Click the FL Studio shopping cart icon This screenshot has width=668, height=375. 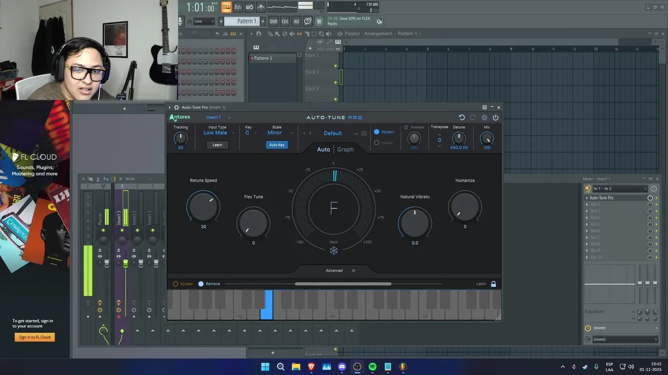(319, 21)
